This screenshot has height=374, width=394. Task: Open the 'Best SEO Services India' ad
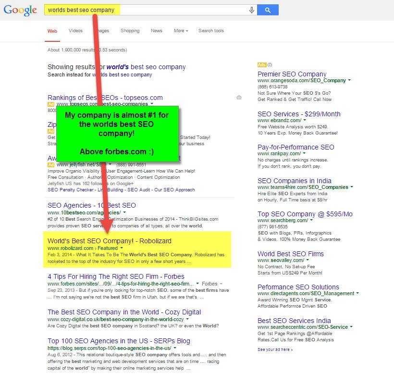[294, 321]
